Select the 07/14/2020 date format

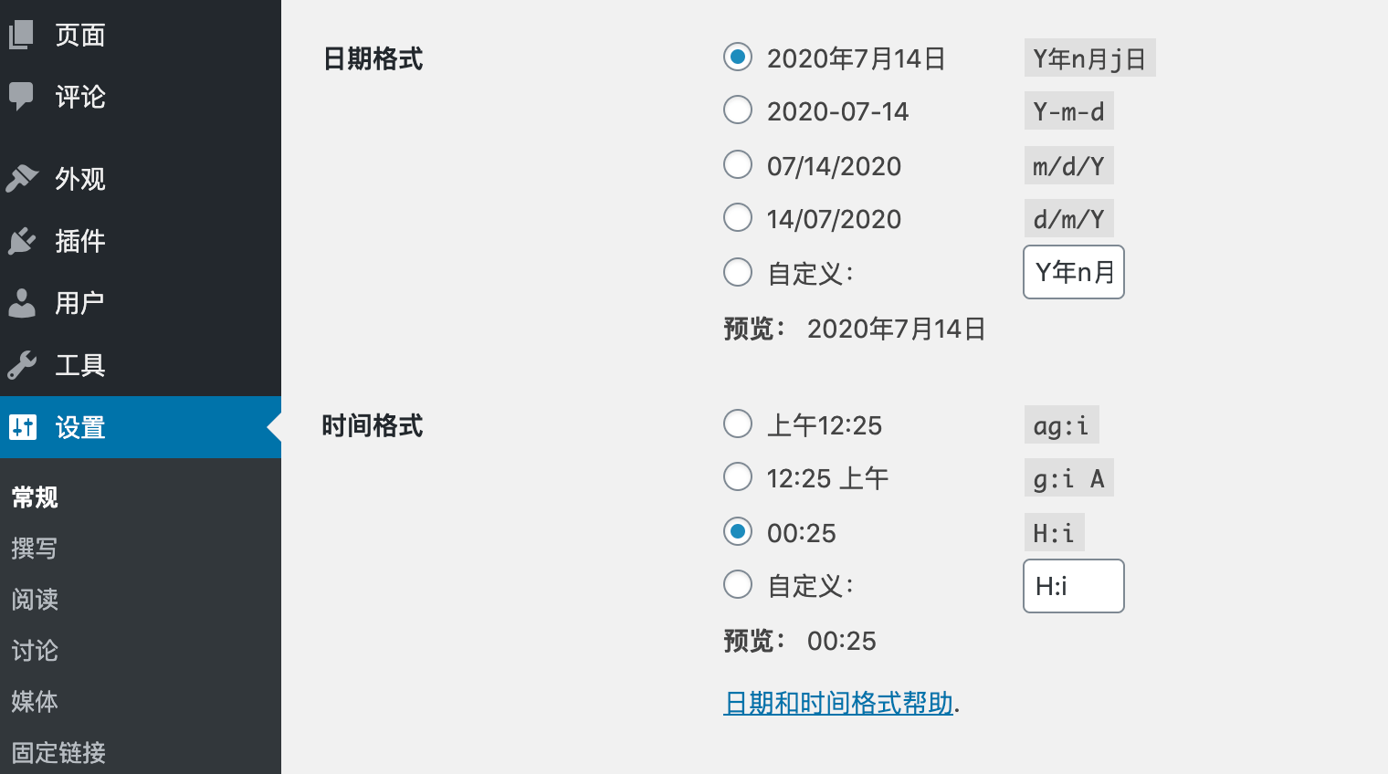pos(738,165)
